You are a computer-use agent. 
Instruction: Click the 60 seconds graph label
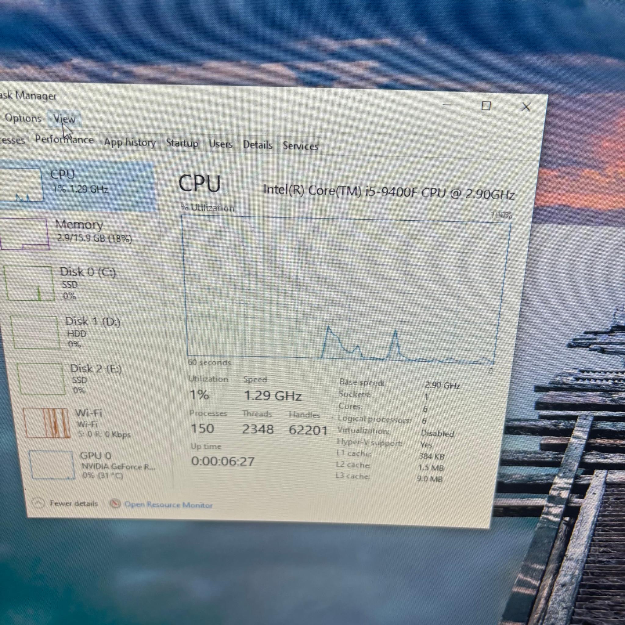click(209, 363)
